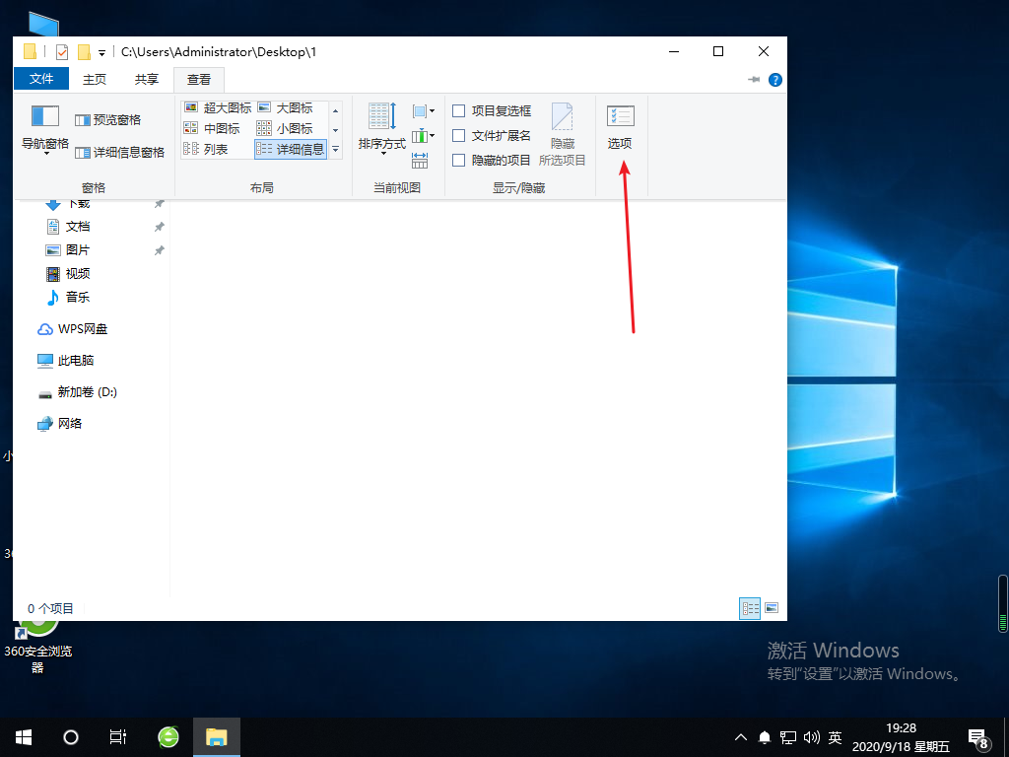Screen dimensions: 1009x757
Task: Switch to thumbnail view in status bar
Action: coord(772,608)
